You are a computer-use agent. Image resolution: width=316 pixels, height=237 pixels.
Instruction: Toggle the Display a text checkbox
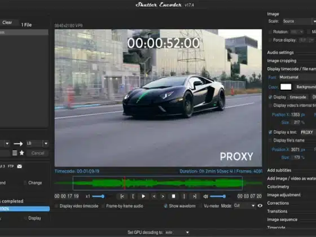tap(270, 132)
